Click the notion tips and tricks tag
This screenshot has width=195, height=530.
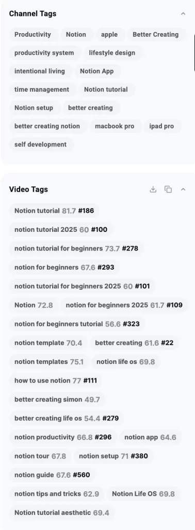(x=57, y=494)
